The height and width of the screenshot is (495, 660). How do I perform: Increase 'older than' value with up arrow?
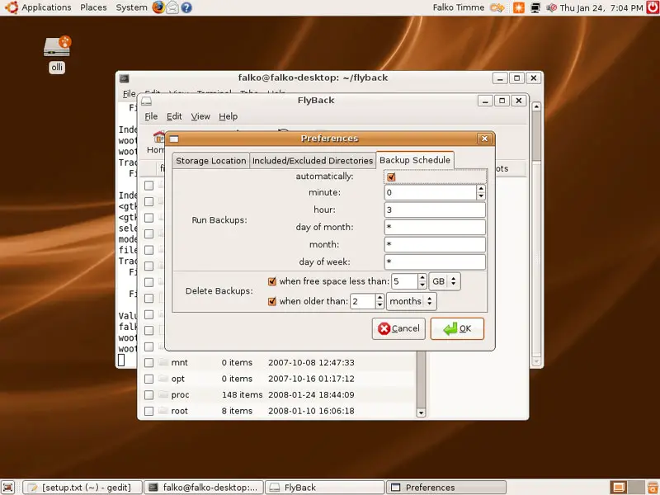click(379, 298)
